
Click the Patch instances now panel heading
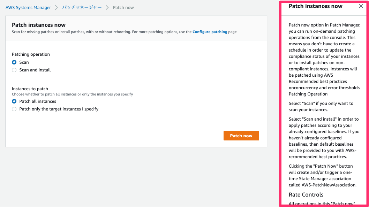(315, 6)
